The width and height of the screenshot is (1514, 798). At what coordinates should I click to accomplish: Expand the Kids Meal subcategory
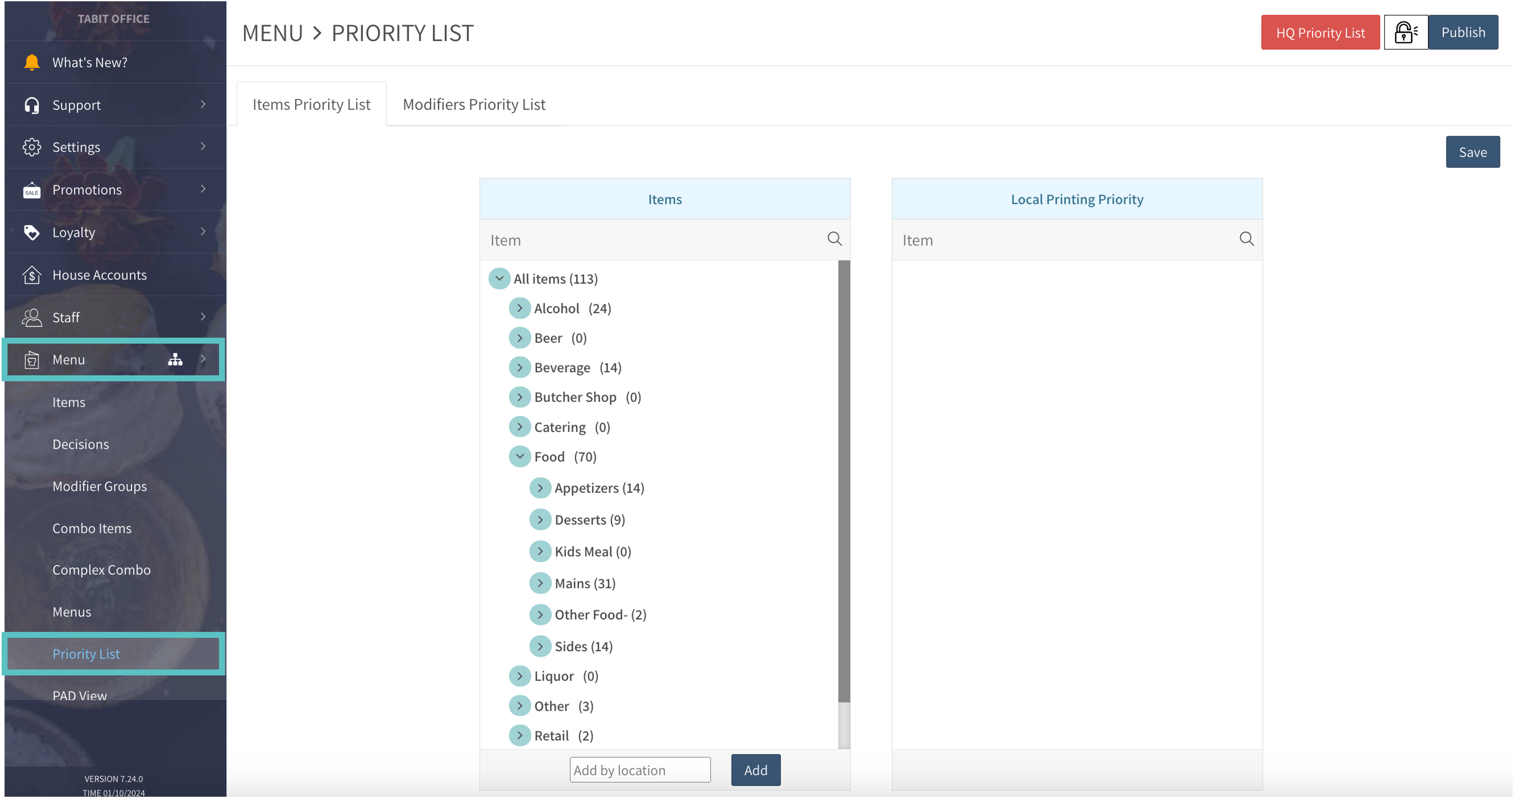point(540,551)
